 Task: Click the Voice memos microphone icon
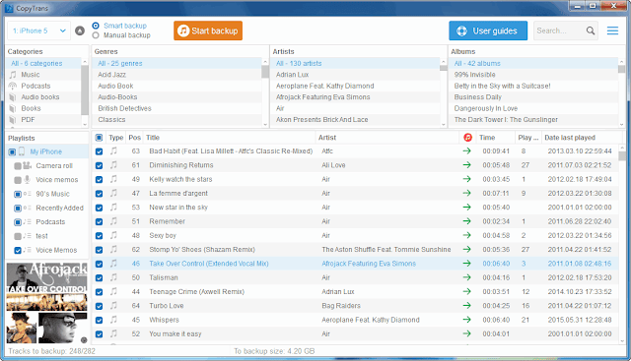coord(27,179)
